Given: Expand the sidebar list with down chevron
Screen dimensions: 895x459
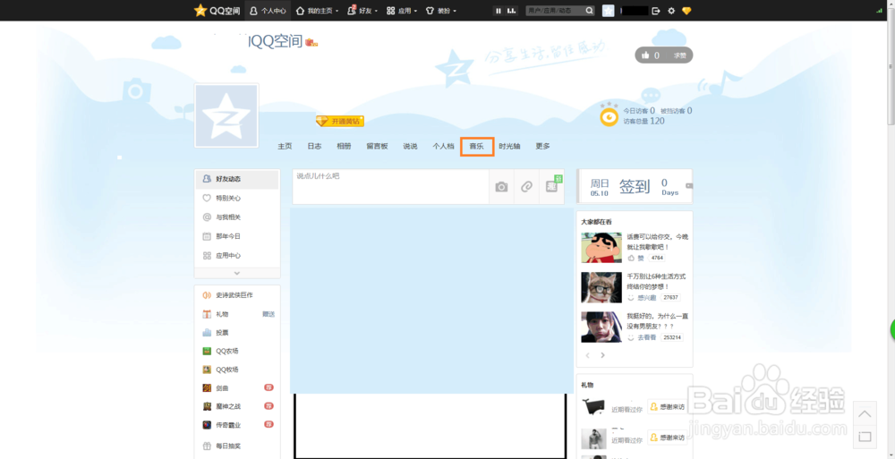Looking at the screenshot, I should coord(237,274).
